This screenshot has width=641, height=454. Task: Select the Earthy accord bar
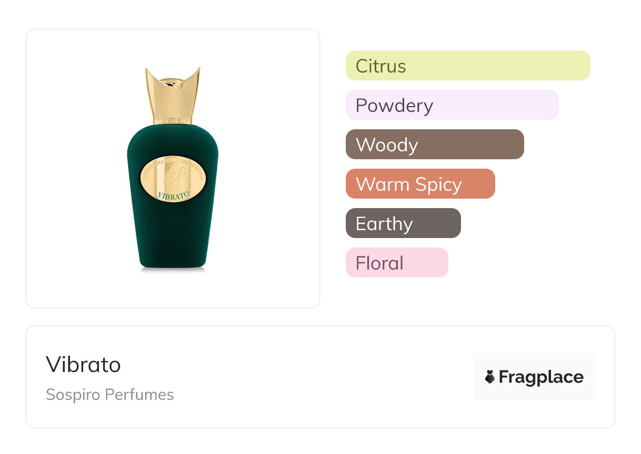403,223
